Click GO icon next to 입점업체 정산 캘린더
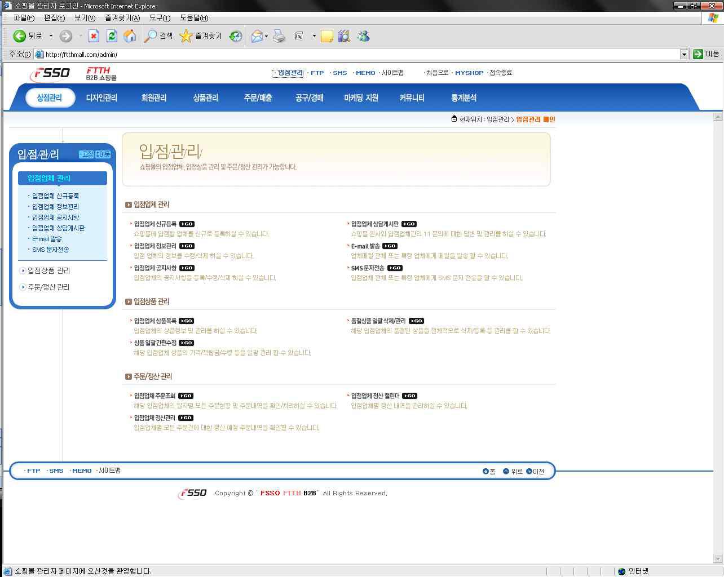Image resolution: width=724 pixels, height=577 pixels. [x=409, y=396]
